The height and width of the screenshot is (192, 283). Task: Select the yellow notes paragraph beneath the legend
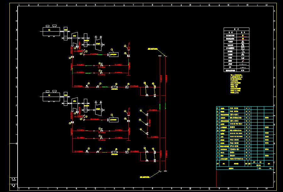point(236,84)
